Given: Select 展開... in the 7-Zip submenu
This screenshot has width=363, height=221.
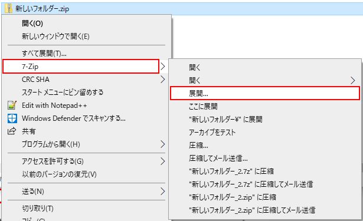Looking at the screenshot, I should 265,93.
